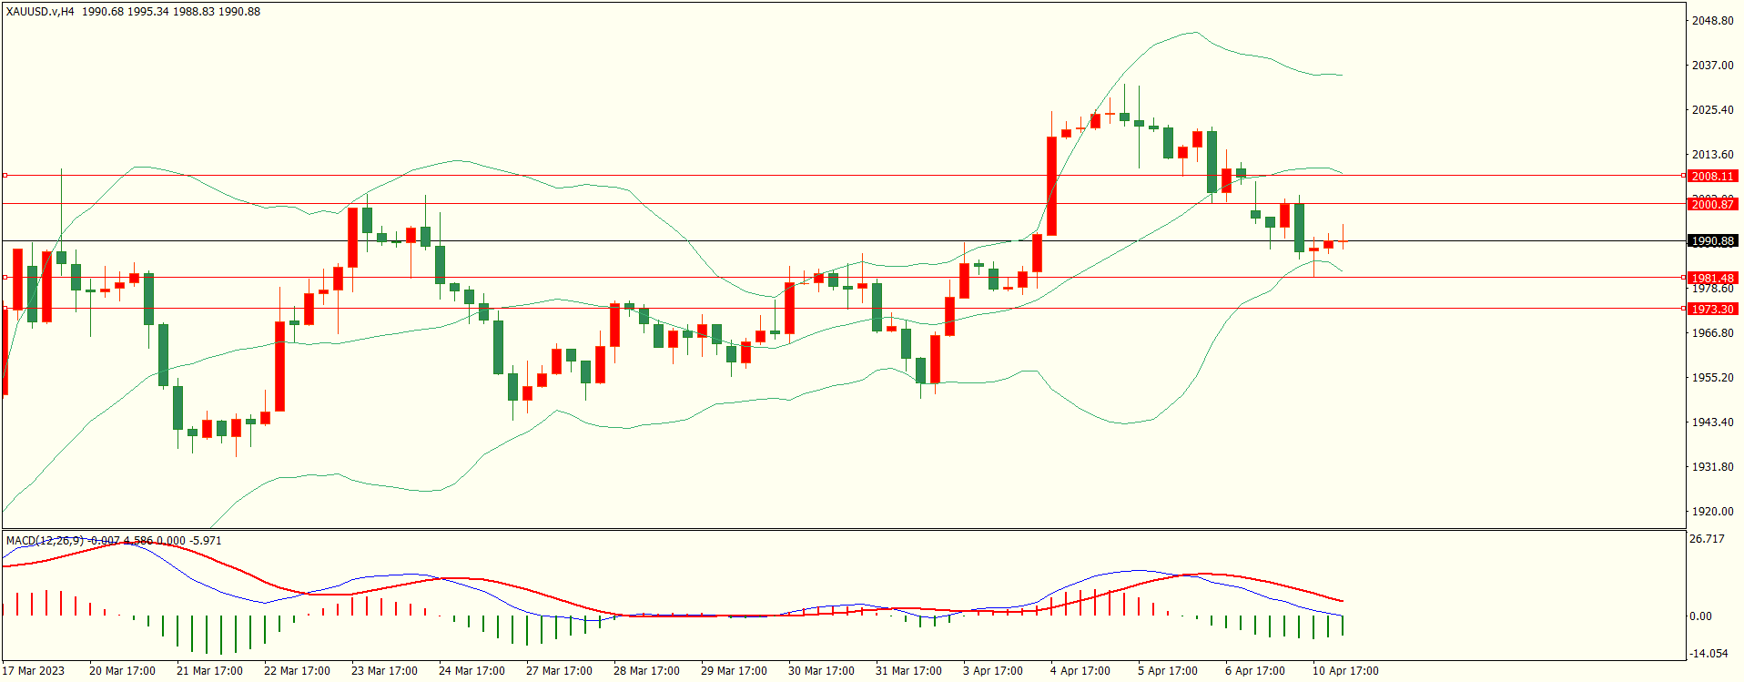This screenshot has width=1744, height=682.
Task: Click the MACD(12,26,9) indicator label
Action: 46,541
